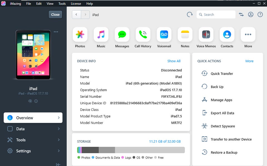
Task: Open the Tools item in the sidebar
Action: pos(33,140)
